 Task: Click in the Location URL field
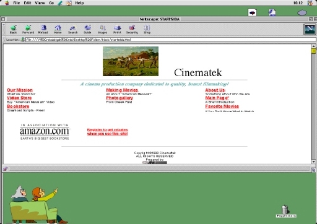[170, 40]
